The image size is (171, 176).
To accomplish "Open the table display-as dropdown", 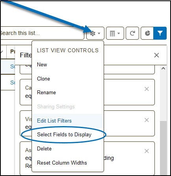I will tap(115, 33).
